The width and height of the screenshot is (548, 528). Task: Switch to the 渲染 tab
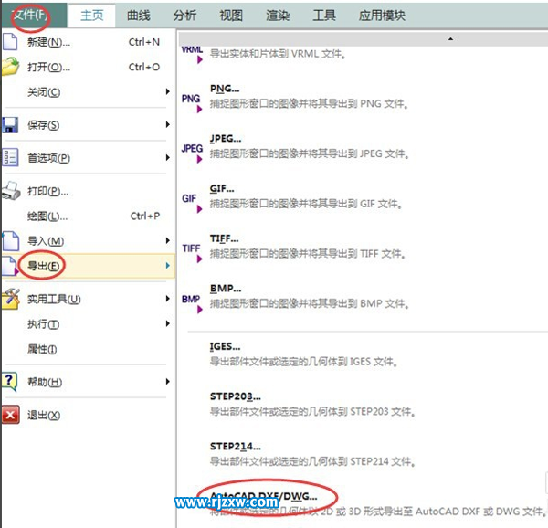pyautogui.click(x=278, y=16)
